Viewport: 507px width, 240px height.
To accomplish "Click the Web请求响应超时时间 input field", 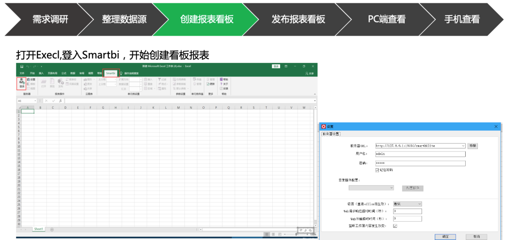I will click(407, 211).
